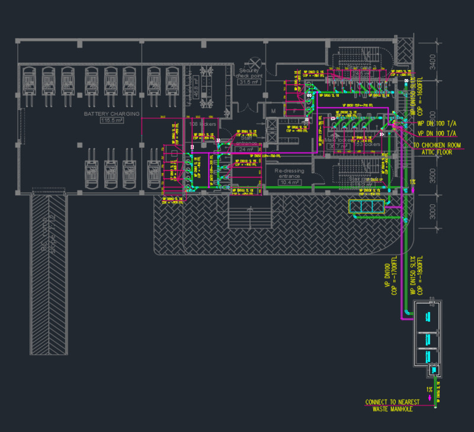Click the Security check point label
The height and width of the screenshot is (432, 474).
(249, 73)
